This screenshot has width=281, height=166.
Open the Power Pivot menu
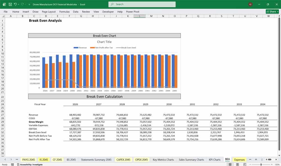(132, 11)
